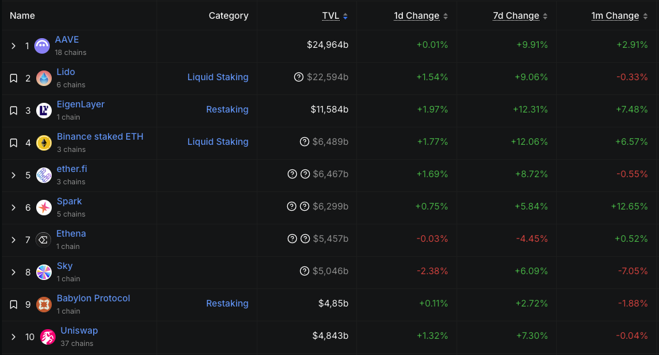This screenshot has height=355, width=659.
Task: Sort by 1d Change column
Action: (x=421, y=16)
